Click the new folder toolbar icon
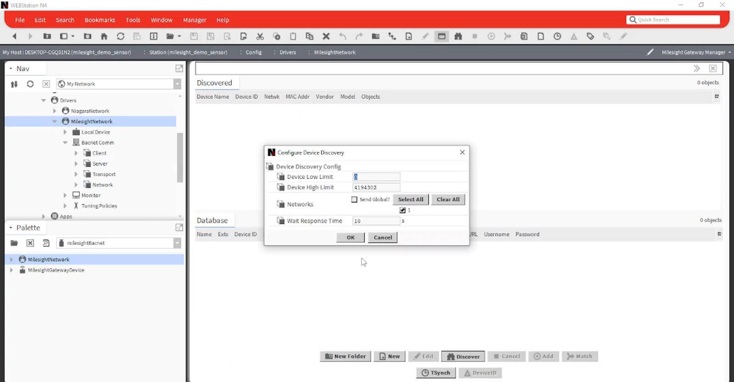The image size is (734, 382). (x=376, y=36)
